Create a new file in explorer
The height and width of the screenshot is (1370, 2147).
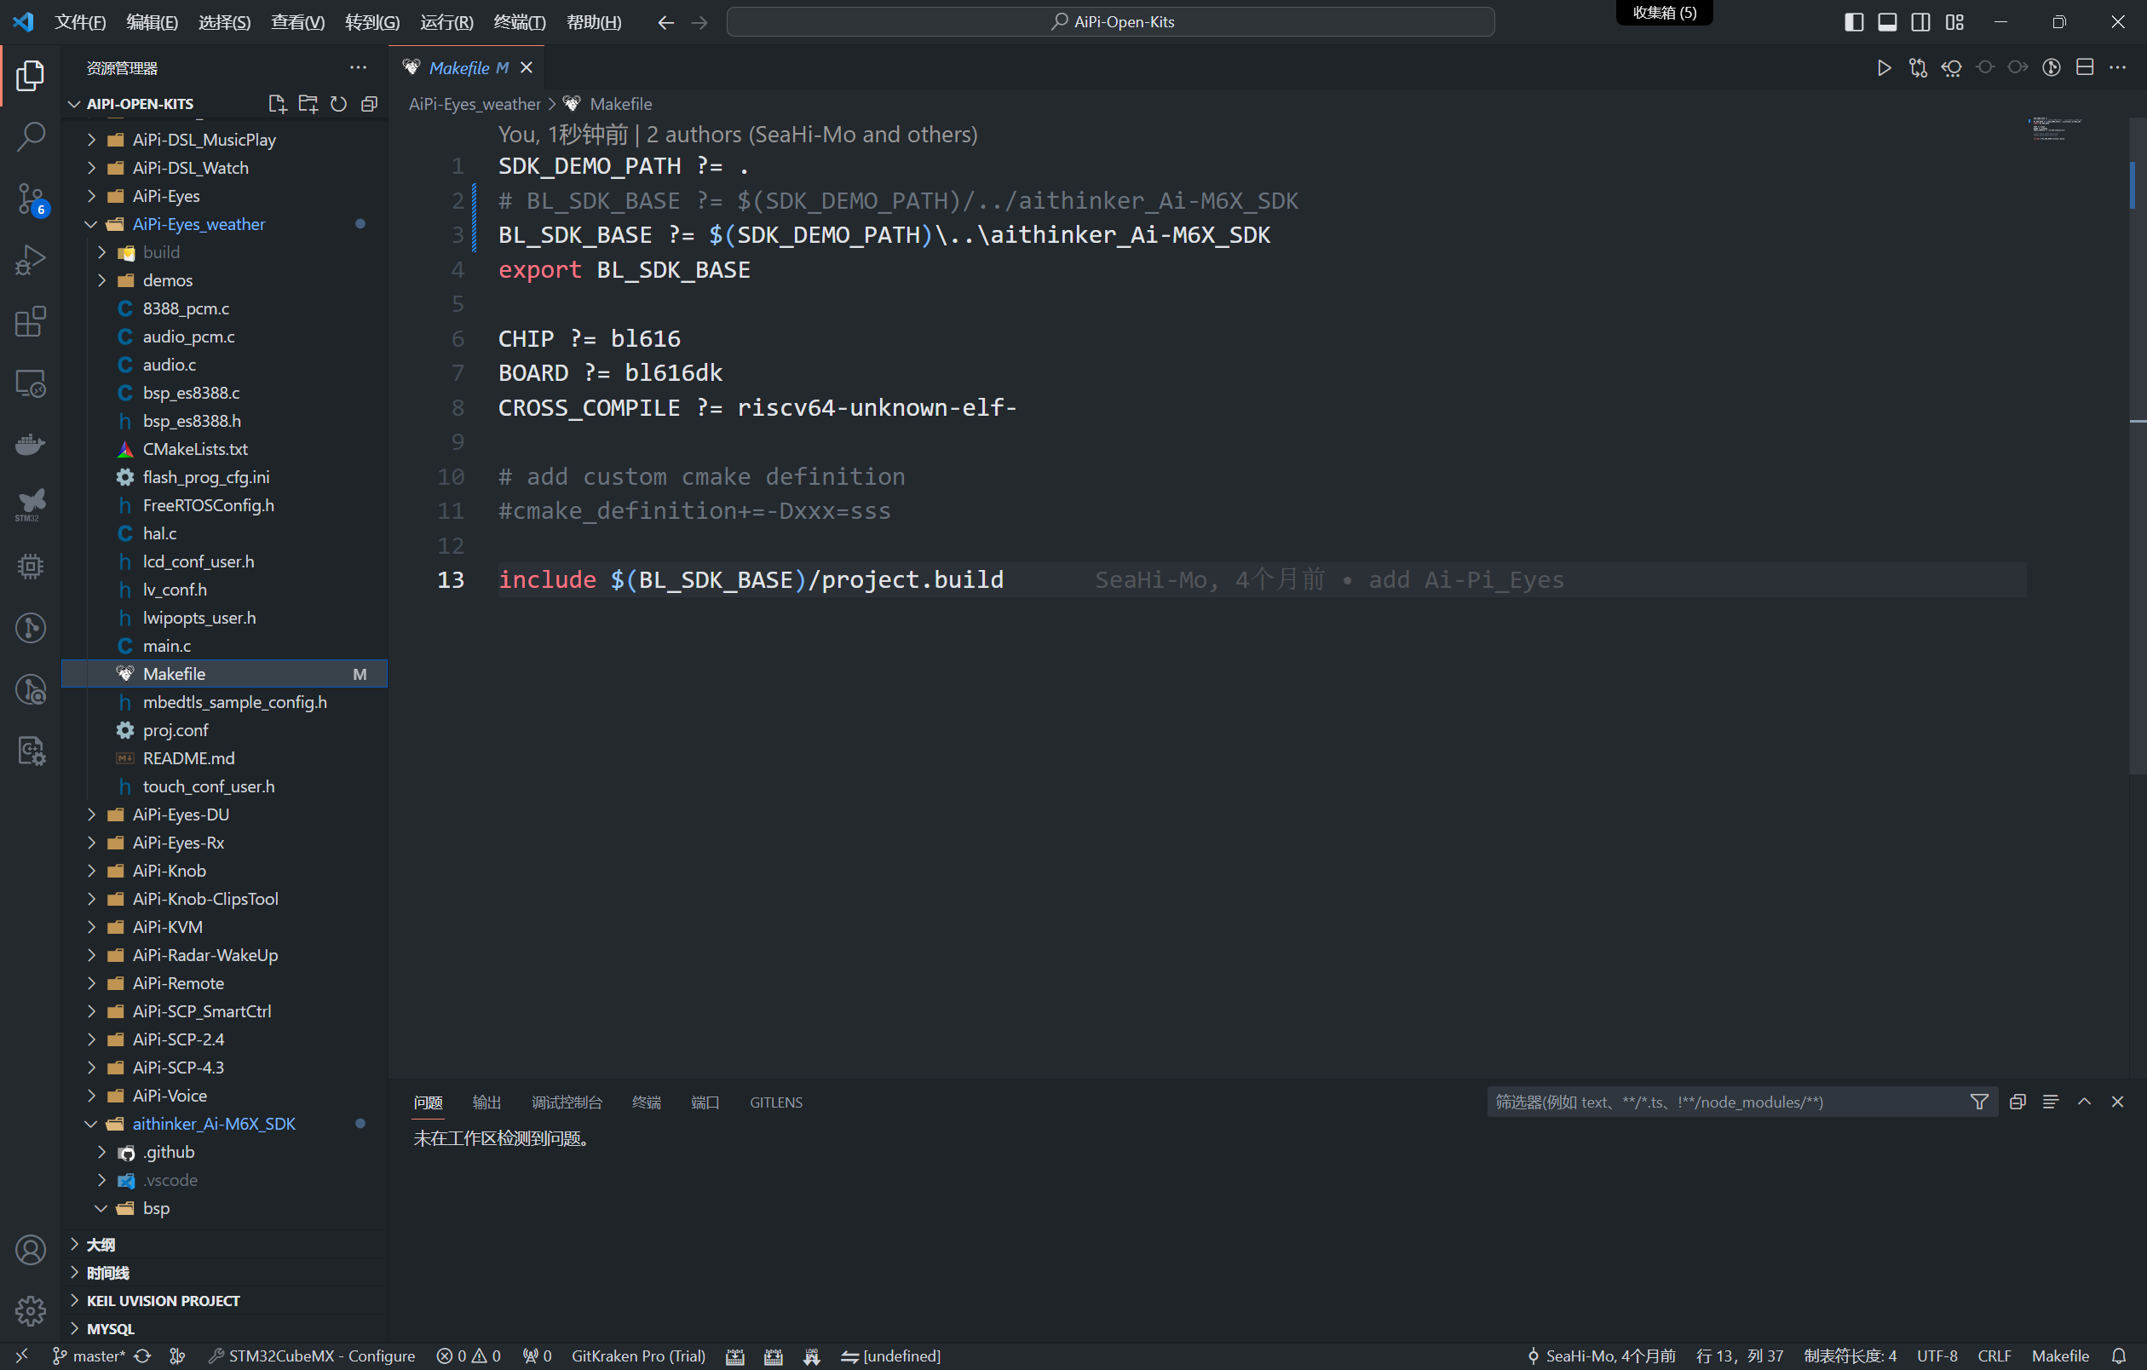click(277, 104)
